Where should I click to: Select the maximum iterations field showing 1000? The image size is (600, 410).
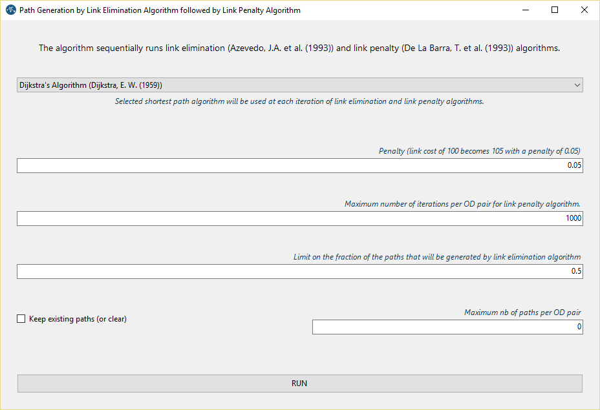tap(299, 219)
